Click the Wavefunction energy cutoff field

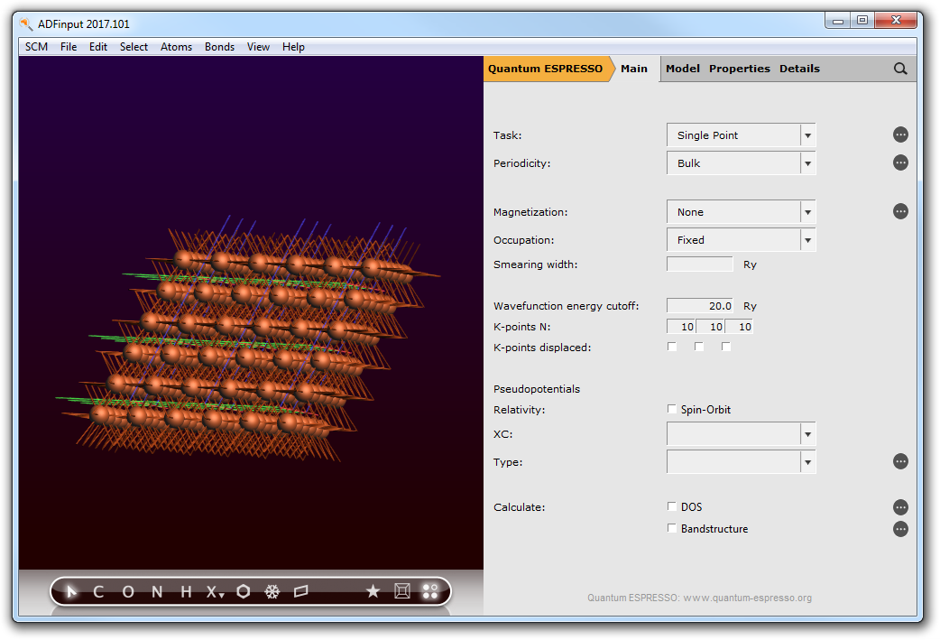[x=700, y=305]
